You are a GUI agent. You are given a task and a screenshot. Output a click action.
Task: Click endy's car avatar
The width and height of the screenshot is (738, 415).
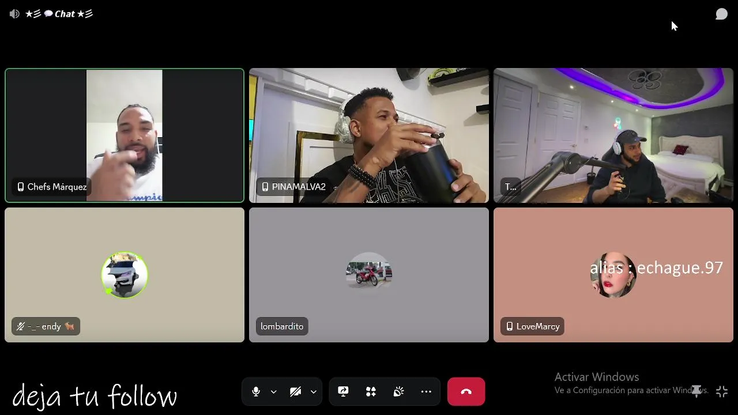click(x=125, y=275)
